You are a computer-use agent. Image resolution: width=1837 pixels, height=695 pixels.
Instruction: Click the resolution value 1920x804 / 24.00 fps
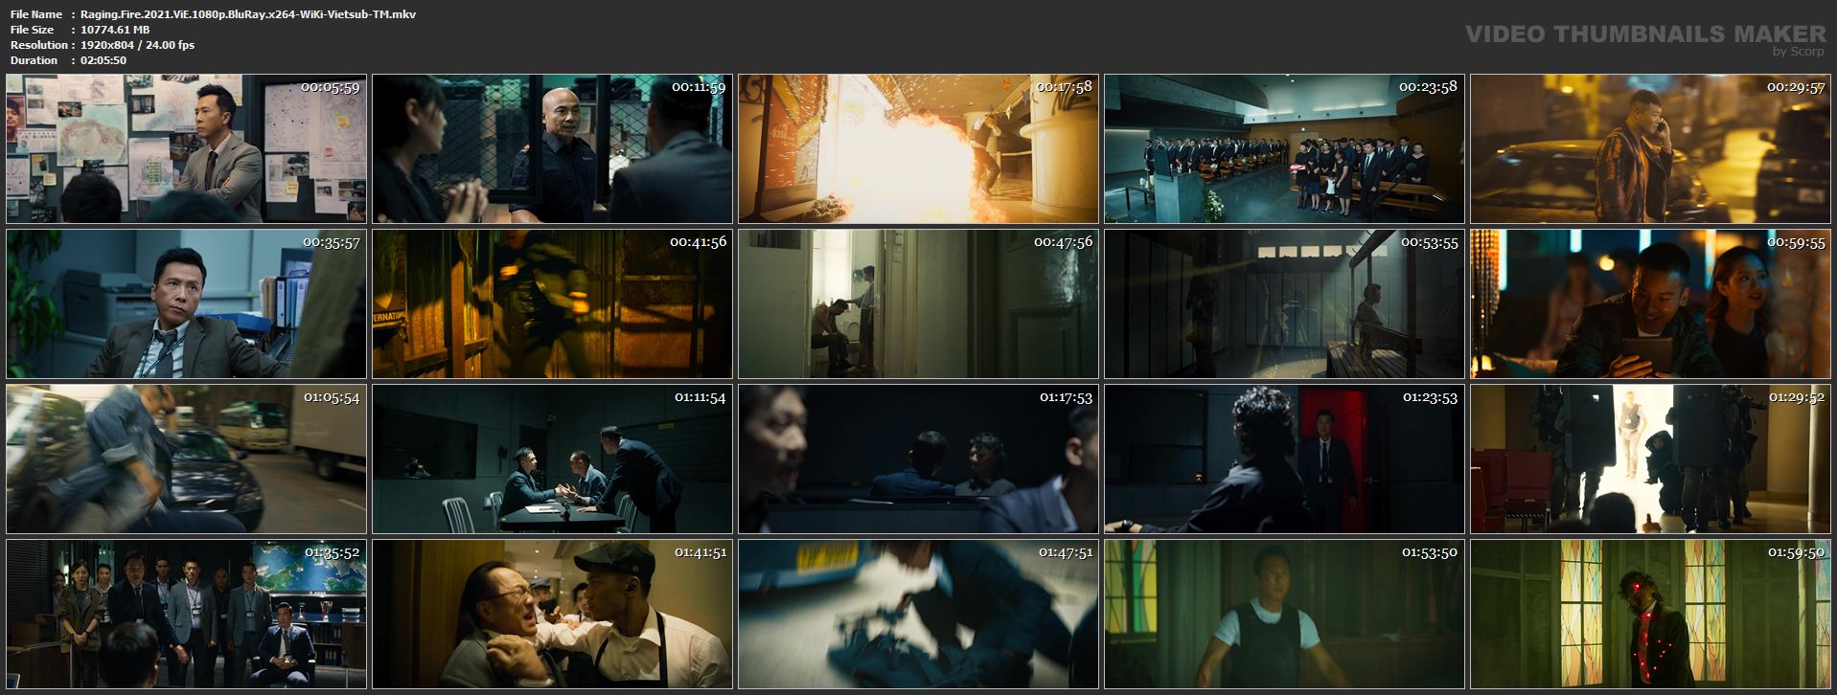pyautogui.click(x=137, y=45)
